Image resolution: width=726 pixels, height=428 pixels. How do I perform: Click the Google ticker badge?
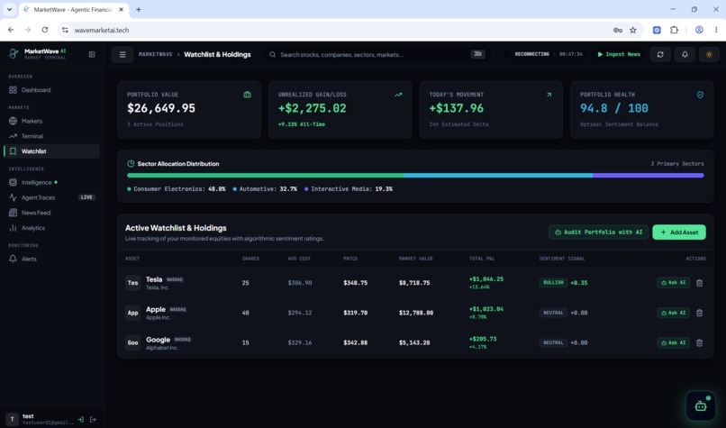pyautogui.click(x=133, y=342)
